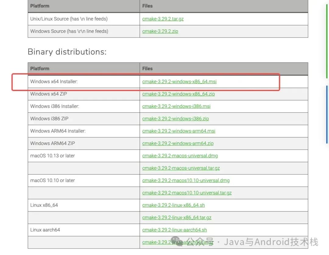Screen dimensions: 329x255
Task: Select the Linux aarch64 platform cell
Action: (84, 230)
